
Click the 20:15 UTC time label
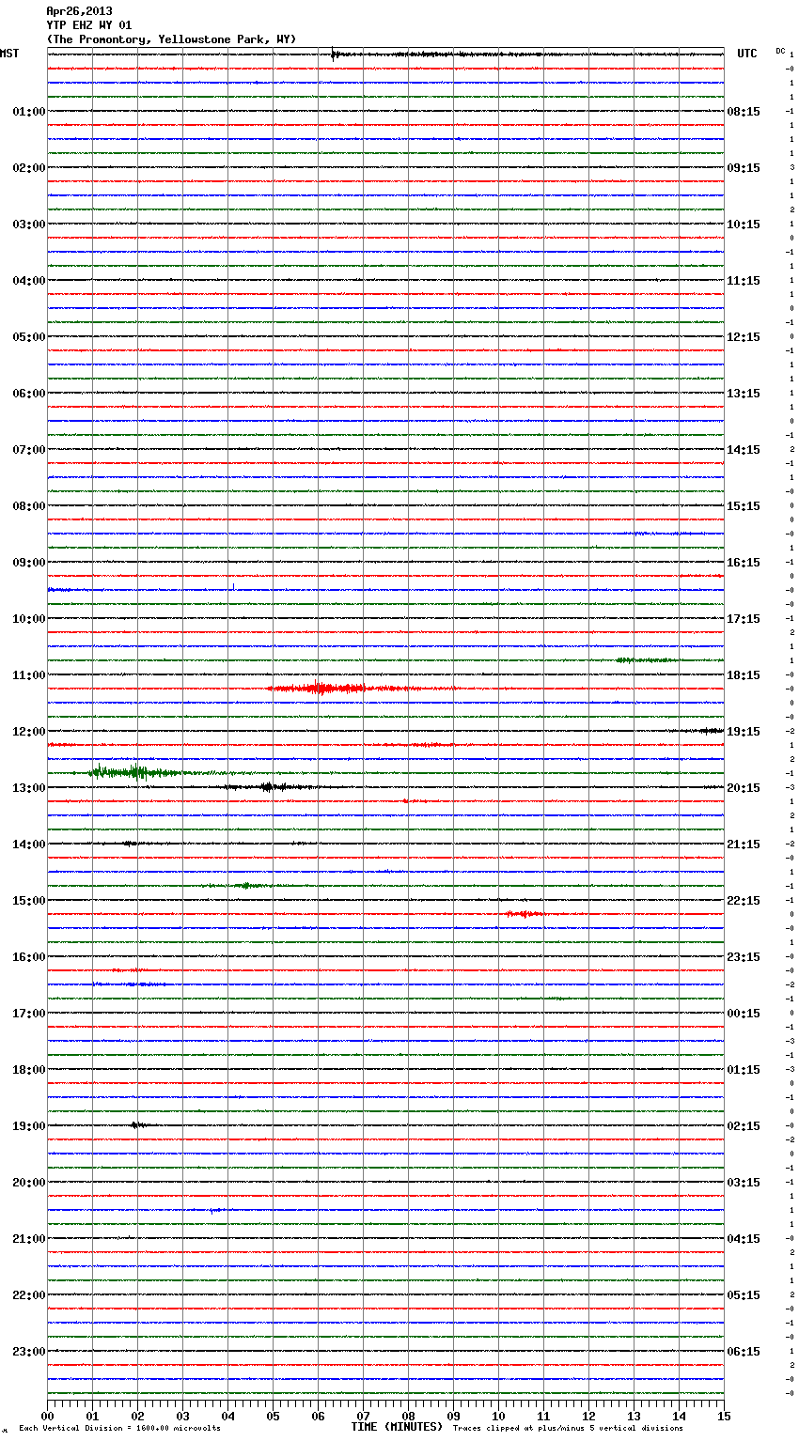point(744,788)
